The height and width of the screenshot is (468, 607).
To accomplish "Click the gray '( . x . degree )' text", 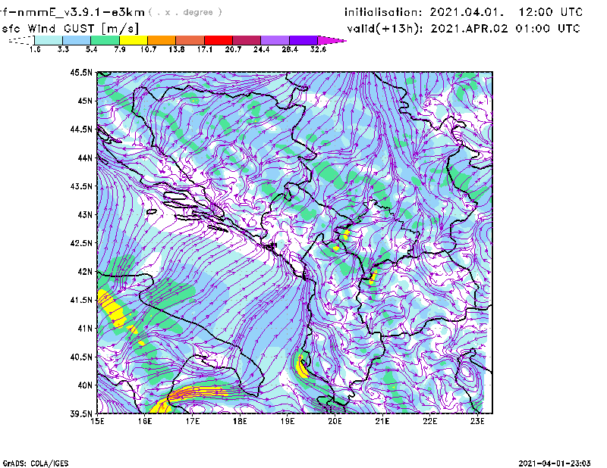I will [x=185, y=12].
